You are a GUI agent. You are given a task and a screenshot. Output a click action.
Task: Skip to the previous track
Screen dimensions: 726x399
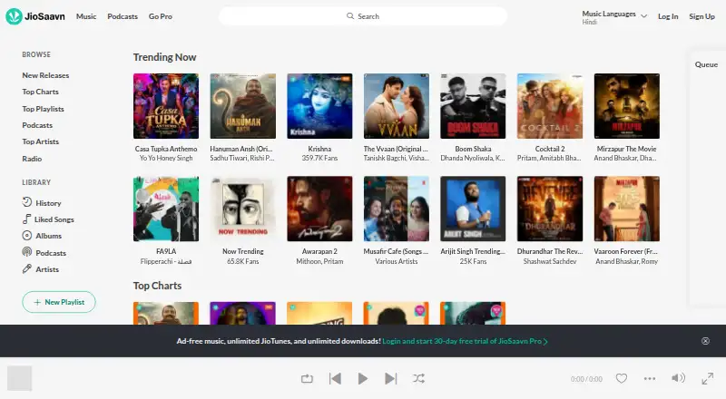pyautogui.click(x=335, y=379)
